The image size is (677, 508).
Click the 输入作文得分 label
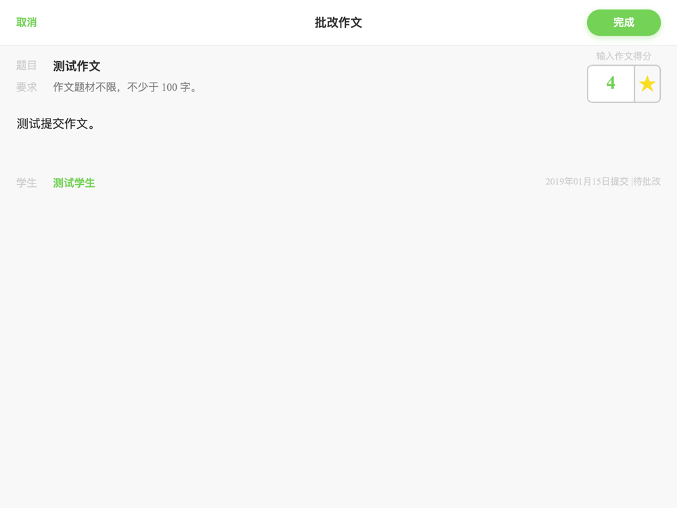pos(624,56)
